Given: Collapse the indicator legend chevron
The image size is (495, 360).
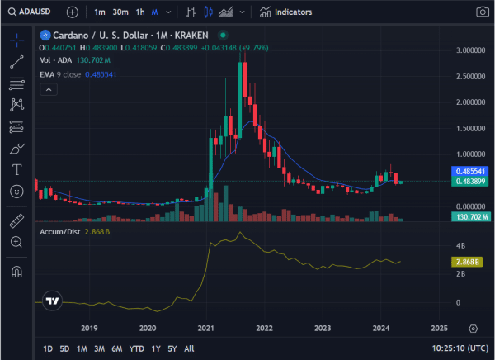Looking at the screenshot, I should pos(49,89).
